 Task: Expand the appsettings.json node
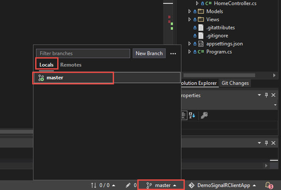click(x=189, y=44)
